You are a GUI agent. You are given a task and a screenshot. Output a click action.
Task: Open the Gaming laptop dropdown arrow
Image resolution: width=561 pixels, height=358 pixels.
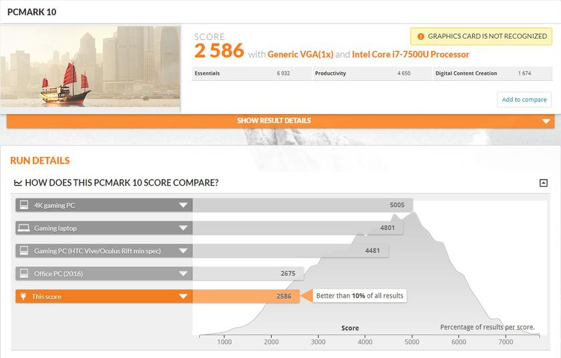[182, 228]
